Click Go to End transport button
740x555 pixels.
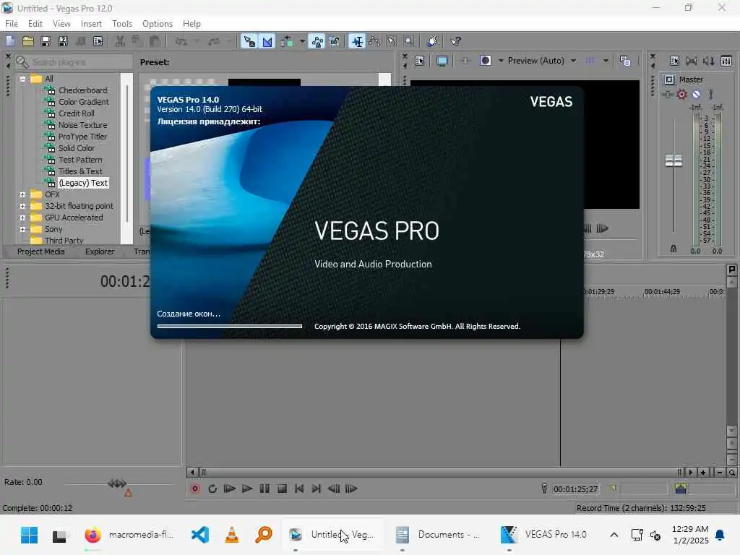pyautogui.click(x=317, y=489)
